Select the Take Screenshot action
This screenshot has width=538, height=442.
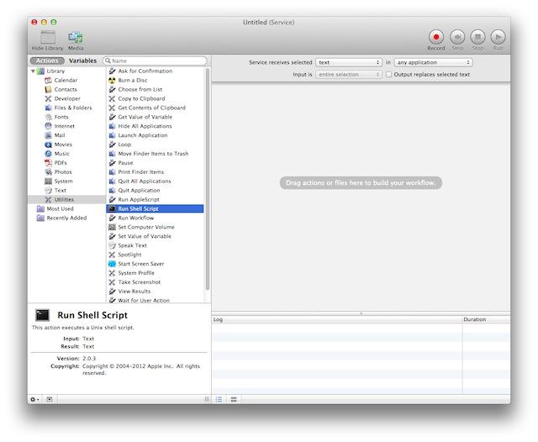(139, 282)
